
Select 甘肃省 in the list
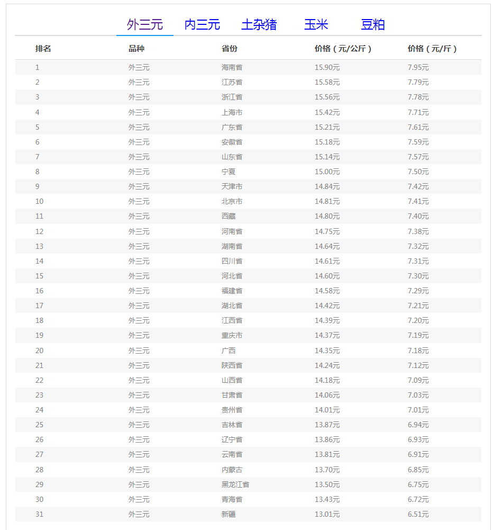(x=232, y=396)
